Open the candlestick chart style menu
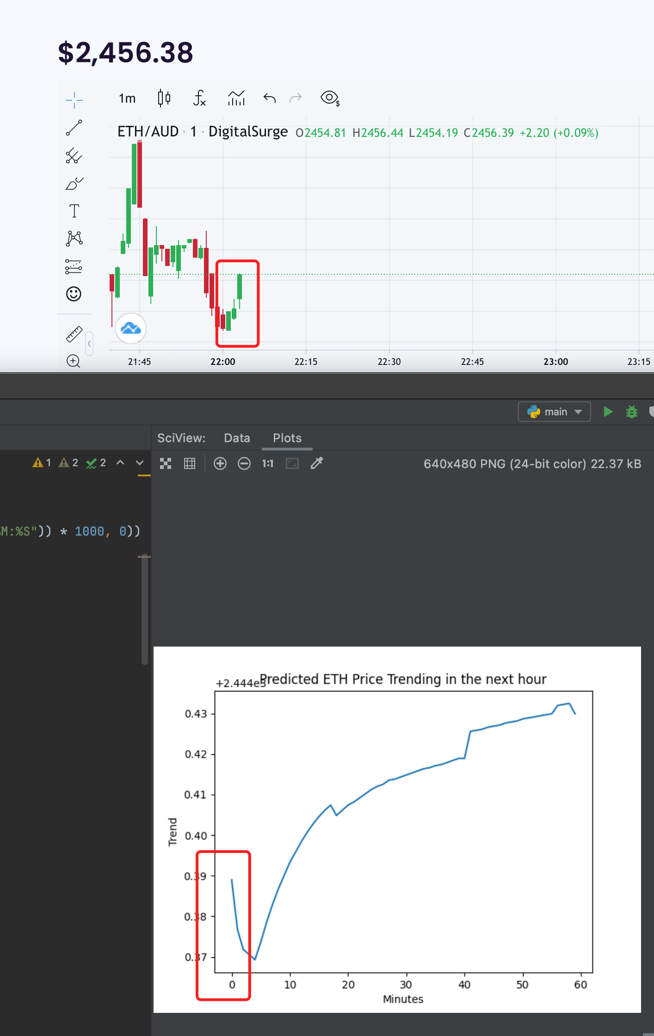The height and width of the screenshot is (1036, 654). [164, 98]
